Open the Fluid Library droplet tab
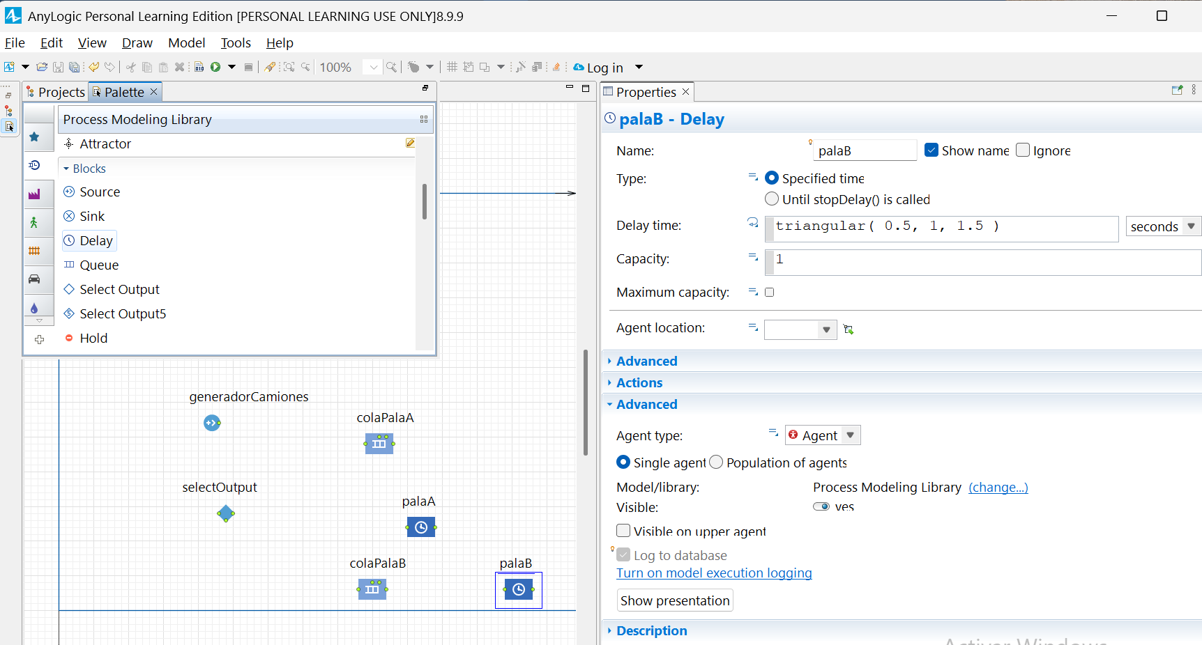1202x645 pixels. [x=34, y=308]
